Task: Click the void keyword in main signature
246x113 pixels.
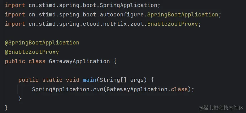Action: point(73,80)
